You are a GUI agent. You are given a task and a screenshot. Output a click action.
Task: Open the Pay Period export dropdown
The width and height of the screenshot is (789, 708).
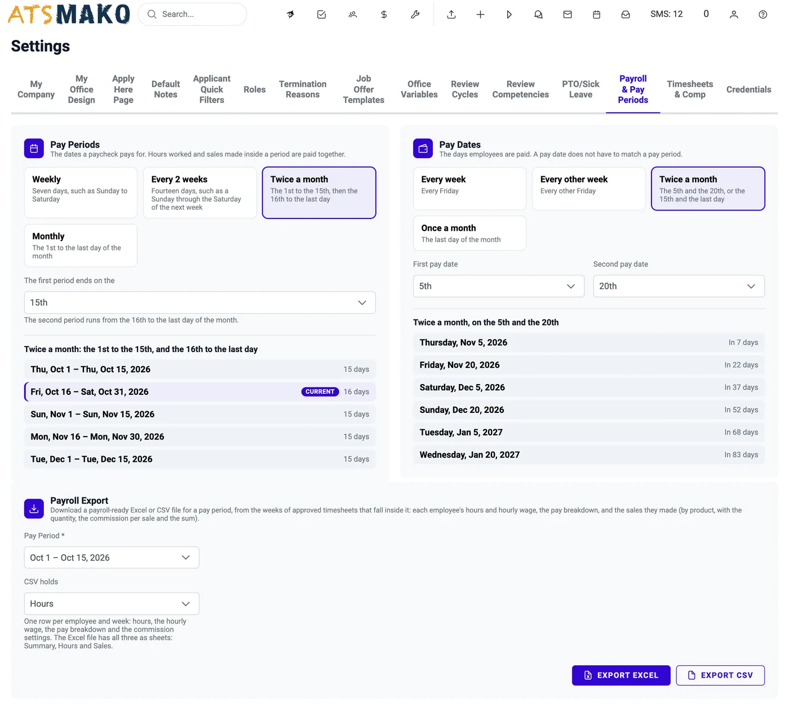[x=112, y=558]
